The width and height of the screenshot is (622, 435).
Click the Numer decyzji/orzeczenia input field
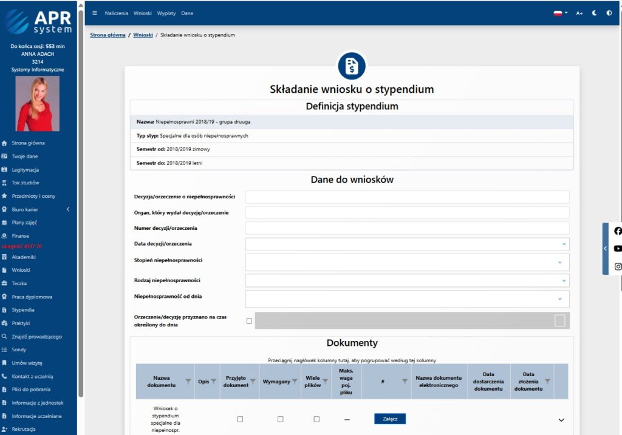tap(407, 228)
